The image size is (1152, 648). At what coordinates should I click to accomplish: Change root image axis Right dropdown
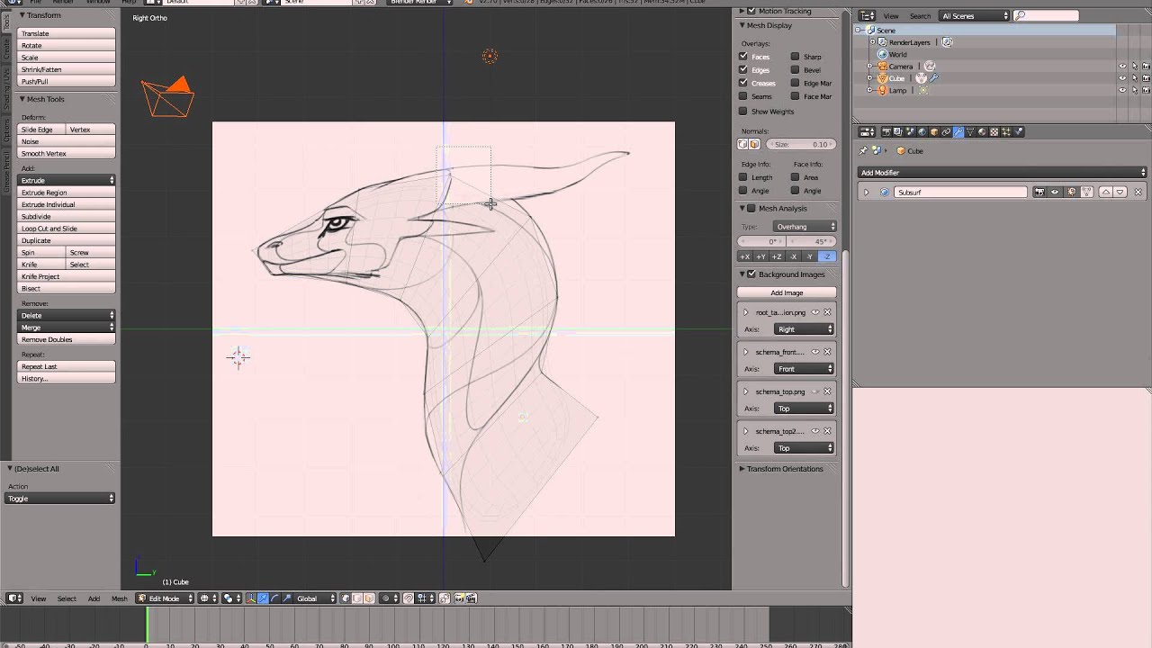tap(804, 329)
